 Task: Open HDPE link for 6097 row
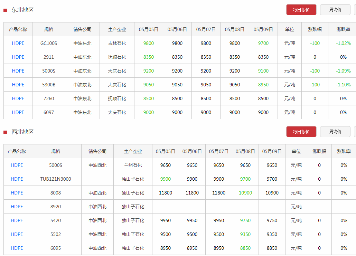point(18,112)
